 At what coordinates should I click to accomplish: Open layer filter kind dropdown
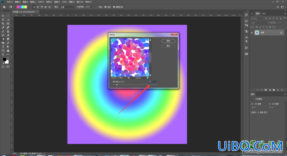[257, 18]
